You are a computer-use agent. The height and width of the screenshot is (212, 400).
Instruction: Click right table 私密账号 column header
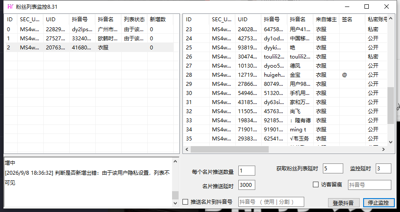[x=377, y=20]
